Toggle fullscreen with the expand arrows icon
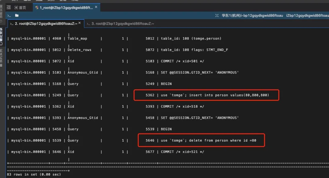Image resolution: width=329 pixels, height=178 pixels. pyautogui.click(x=217, y=15)
